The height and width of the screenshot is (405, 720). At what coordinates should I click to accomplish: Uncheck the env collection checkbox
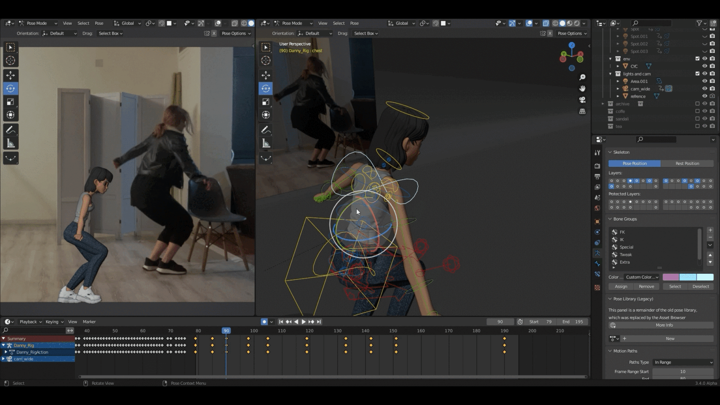click(697, 59)
